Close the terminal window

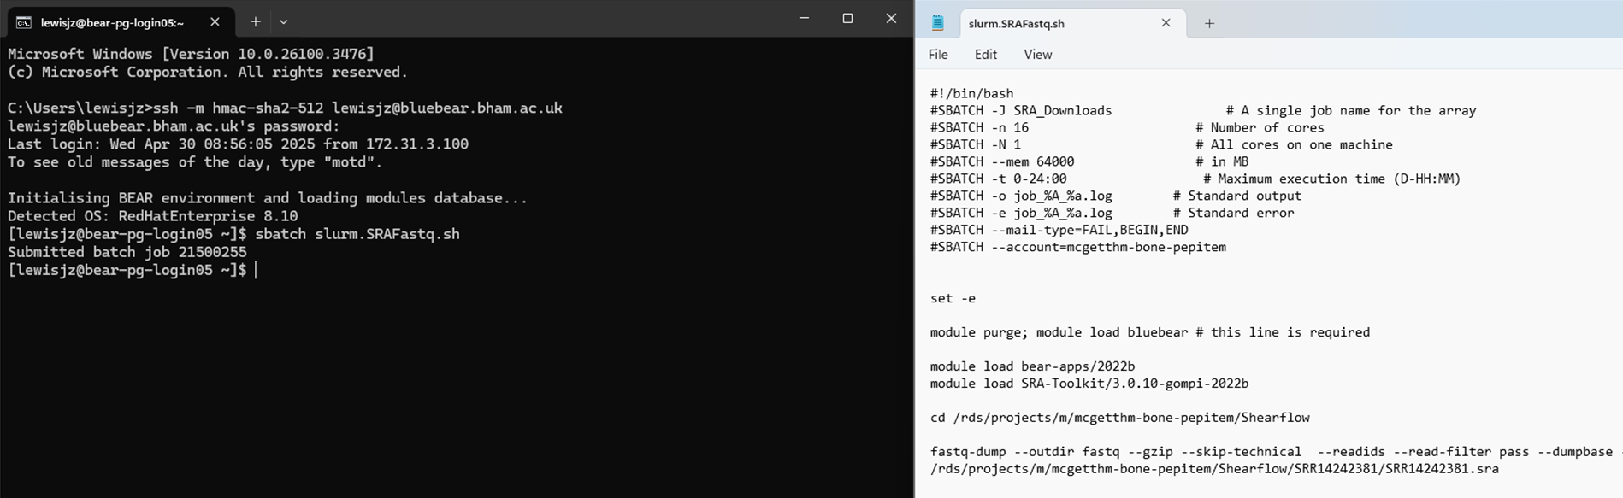[891, 19]
